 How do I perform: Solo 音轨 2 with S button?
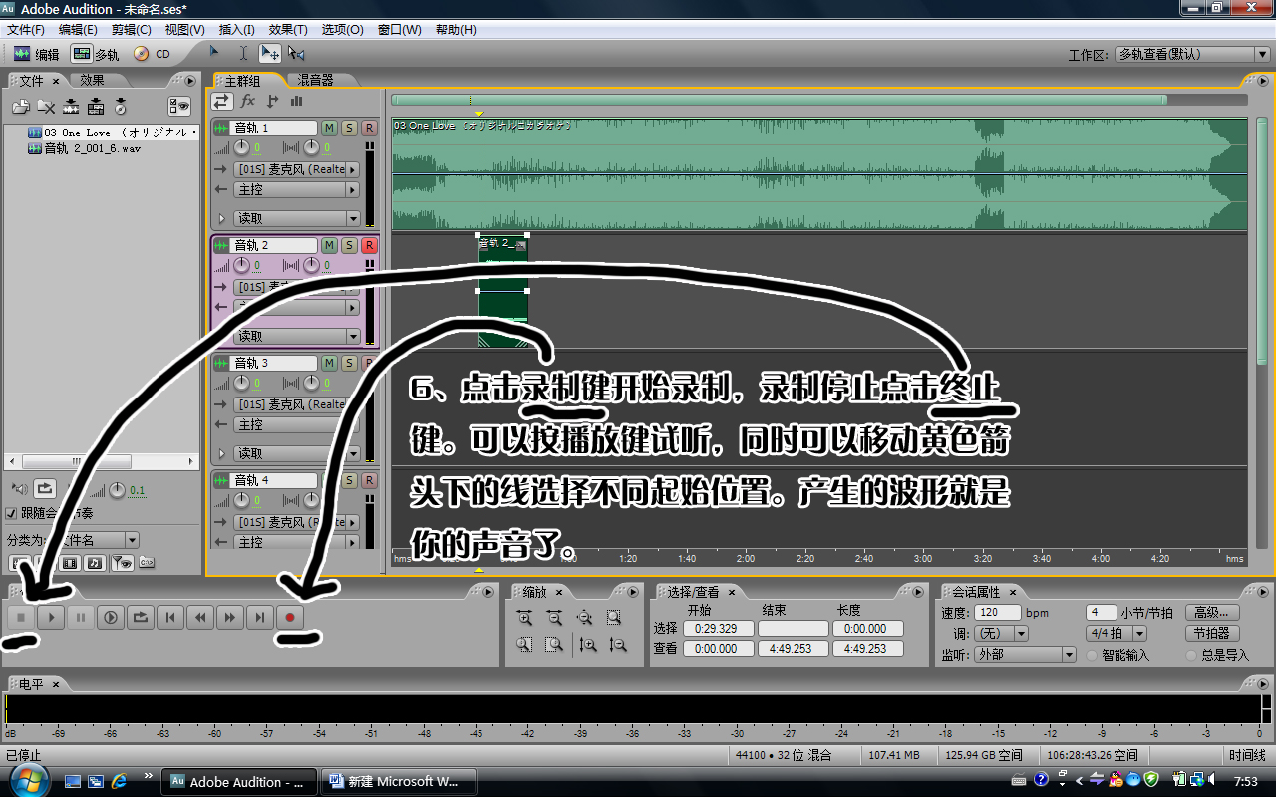349,245
